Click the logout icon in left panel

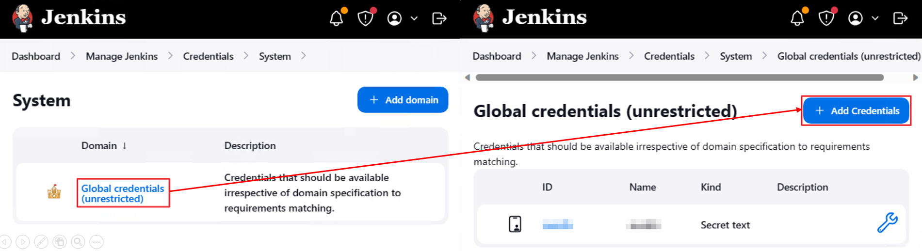[439, 18]
